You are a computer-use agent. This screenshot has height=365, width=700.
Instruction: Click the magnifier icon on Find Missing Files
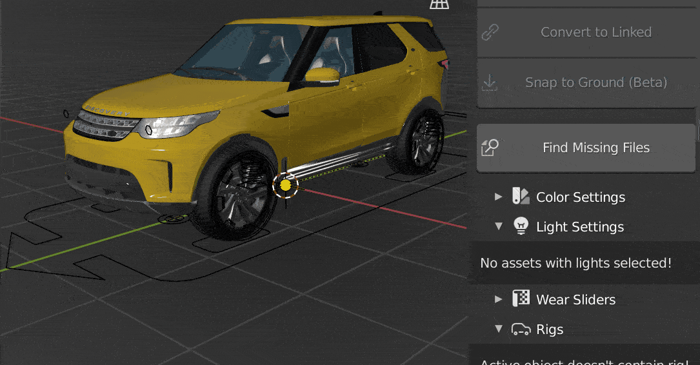tap(490, 147)
